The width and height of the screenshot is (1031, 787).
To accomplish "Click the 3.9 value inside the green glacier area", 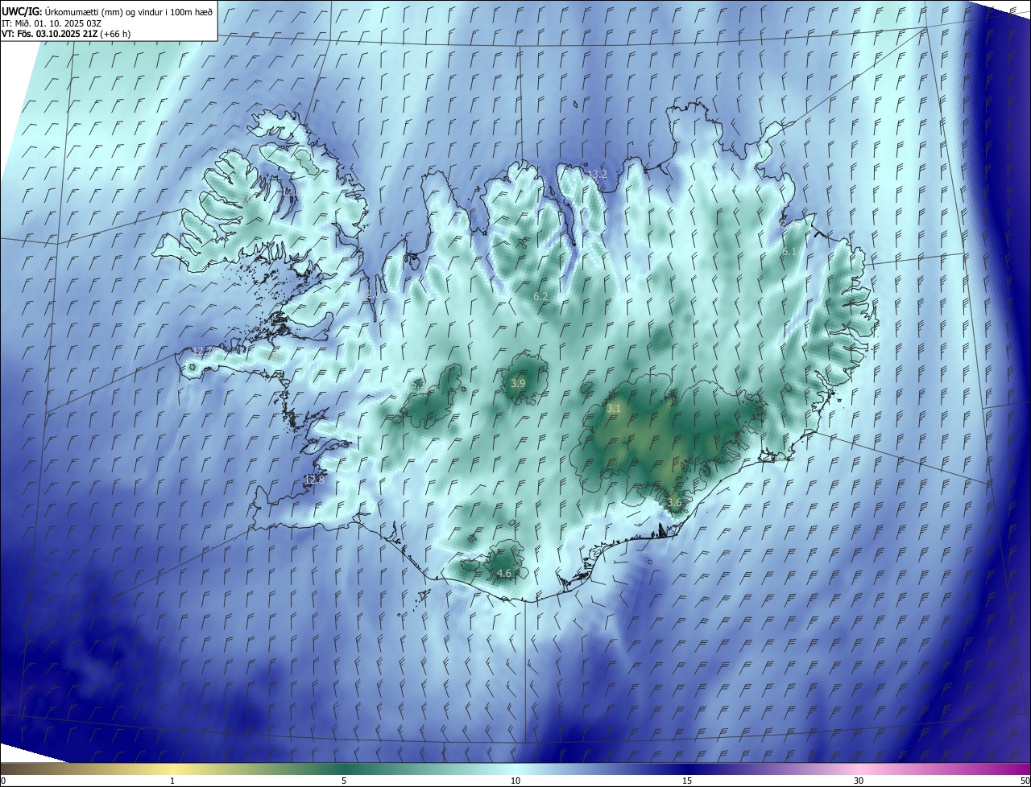I will click(518, 383).
